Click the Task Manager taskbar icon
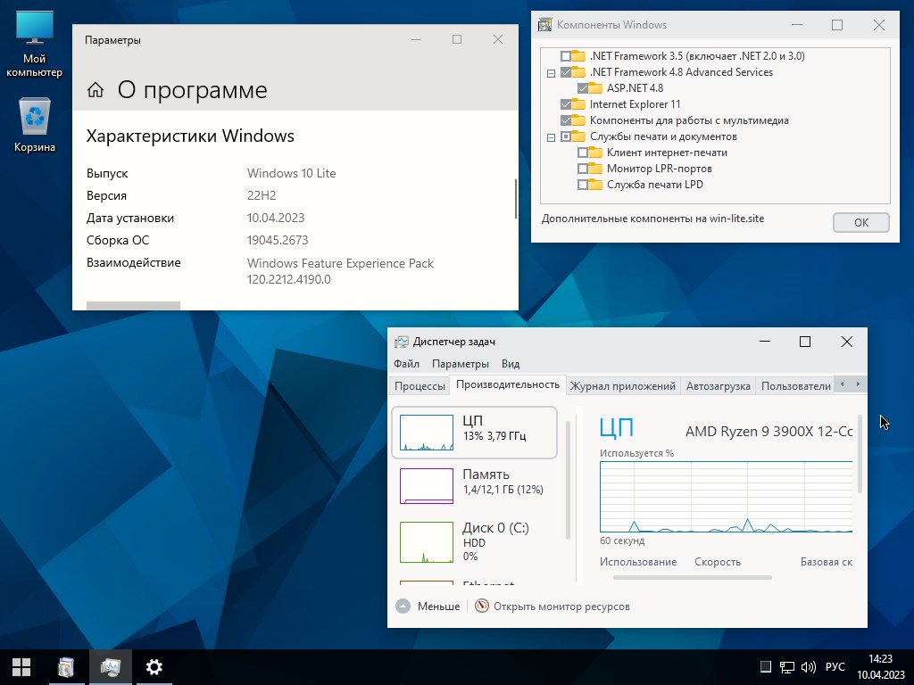 110,666
